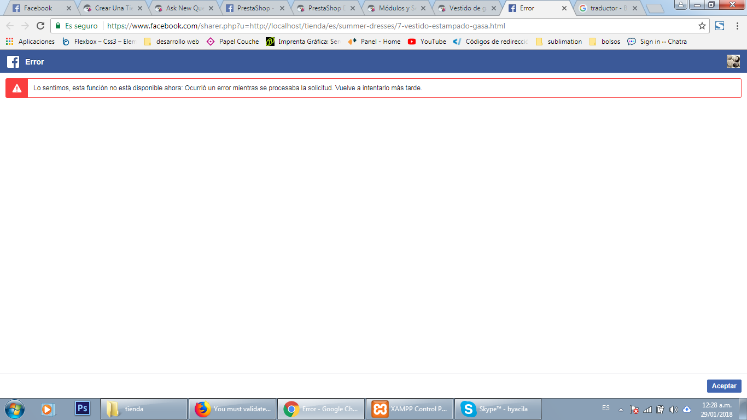Click the Chrome user profile icon
This screenshot has width=747, height=420.
(680, 4)
